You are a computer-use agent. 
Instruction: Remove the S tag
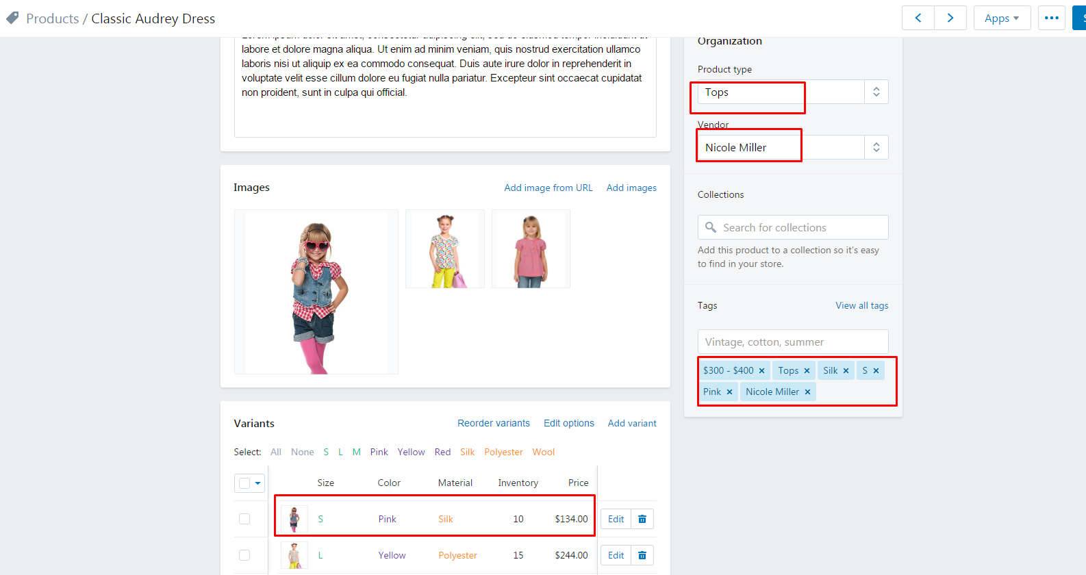tap(876, 370)
